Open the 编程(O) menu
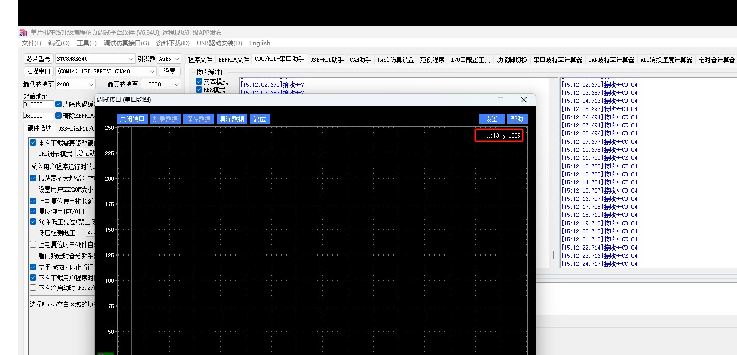737x355 pixels. [x=59, y=43]
